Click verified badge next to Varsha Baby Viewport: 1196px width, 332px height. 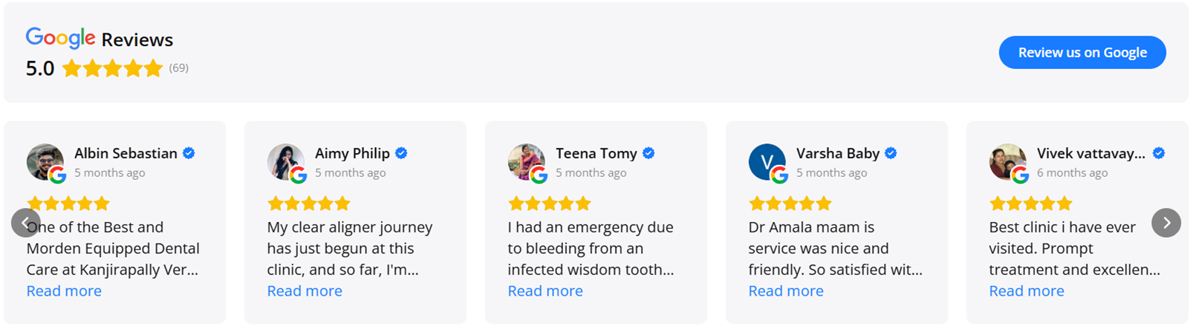pyautogui.click(x=891, y=153)
